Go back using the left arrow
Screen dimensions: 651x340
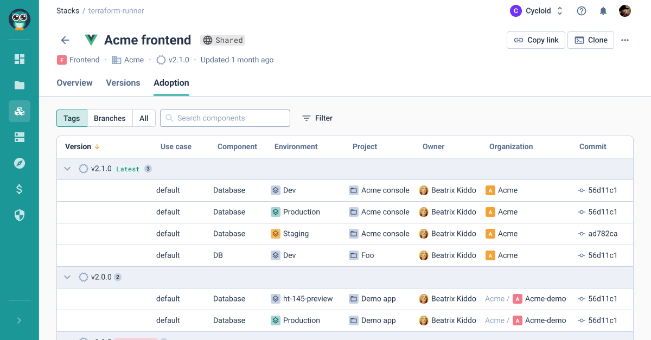(x=65, y=40)
